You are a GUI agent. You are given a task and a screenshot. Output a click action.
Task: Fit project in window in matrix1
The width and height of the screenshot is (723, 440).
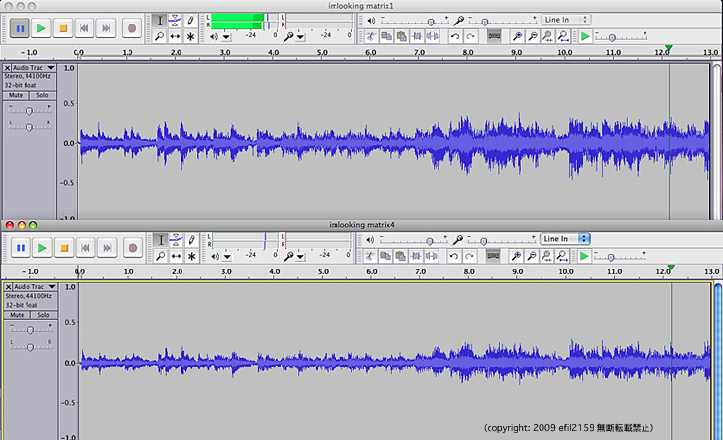click(x=563, y=36)
